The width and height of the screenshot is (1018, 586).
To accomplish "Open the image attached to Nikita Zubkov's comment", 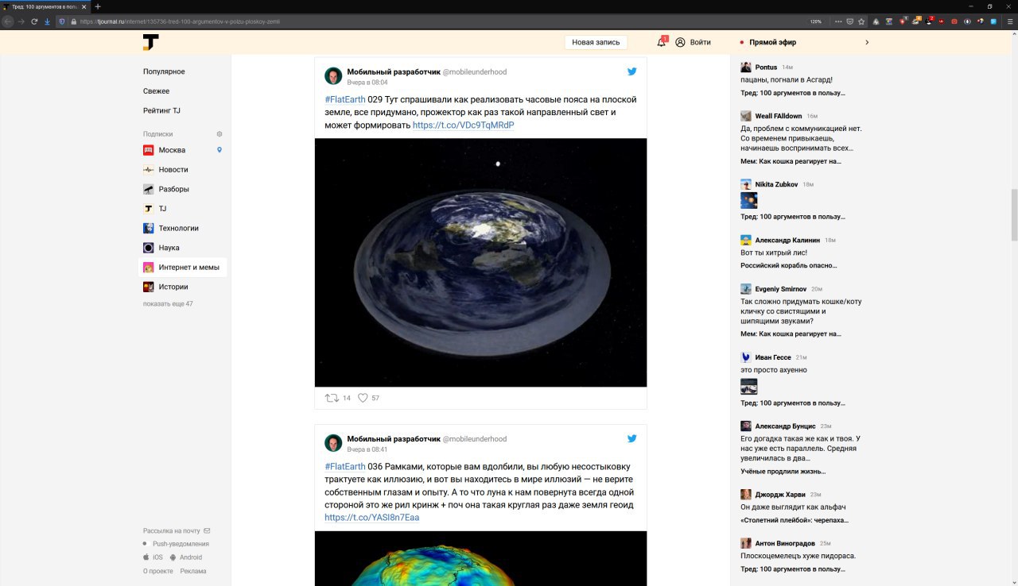I will [x=749, y=200].
